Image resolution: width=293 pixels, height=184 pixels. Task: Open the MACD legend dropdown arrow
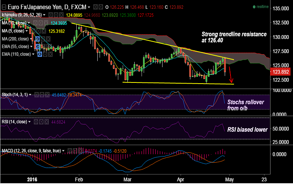click(x=63, y=150)
